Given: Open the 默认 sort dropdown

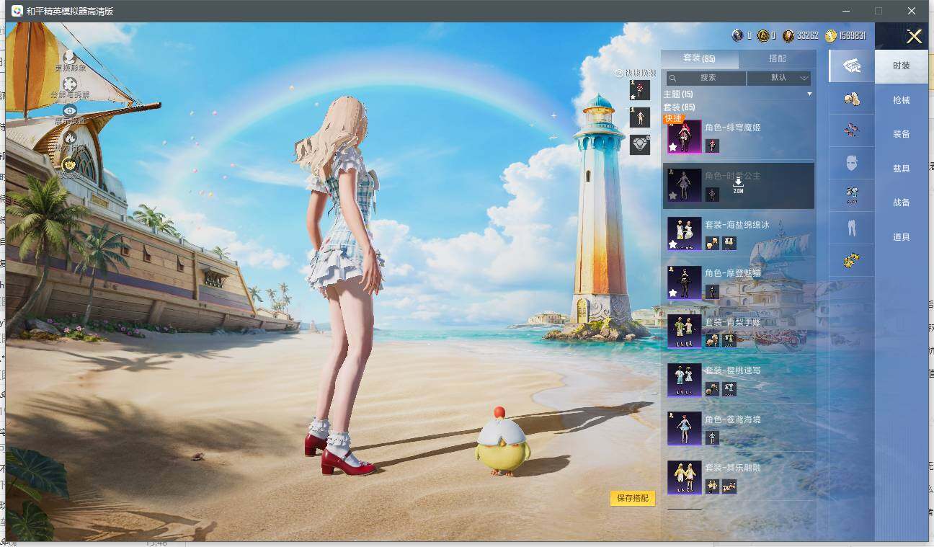Looking at the screenshot, I should click(779, 78).
